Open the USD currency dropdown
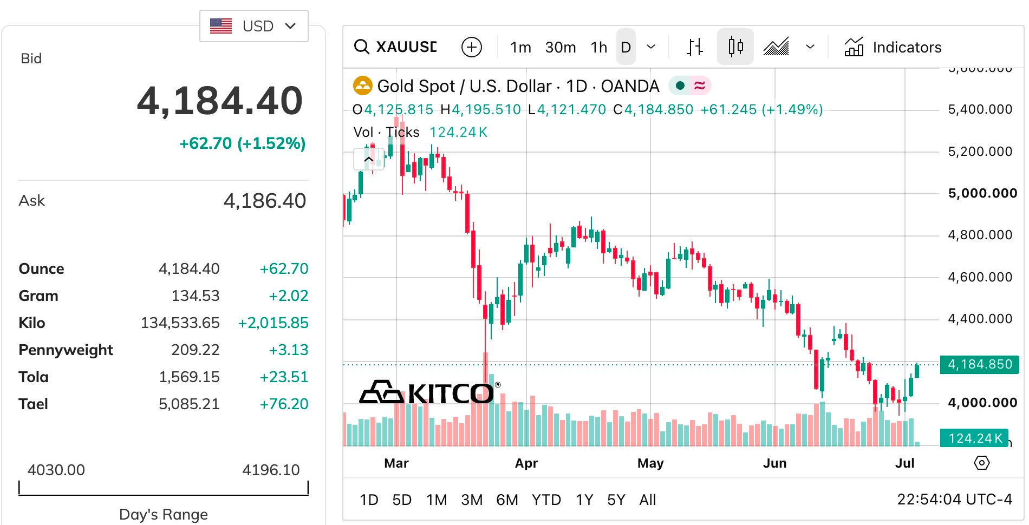Viewport: 1029px width, 525px height. point(253,25)
